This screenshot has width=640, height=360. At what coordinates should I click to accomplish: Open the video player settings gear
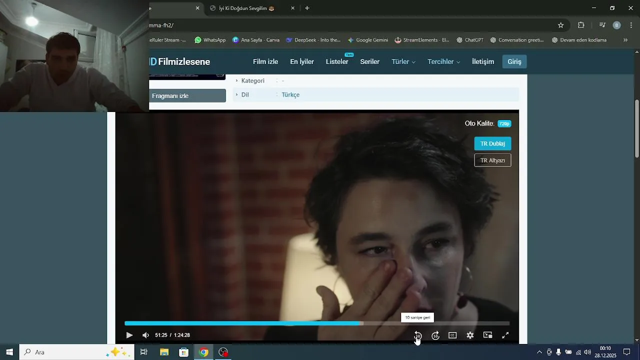point(470,335)
